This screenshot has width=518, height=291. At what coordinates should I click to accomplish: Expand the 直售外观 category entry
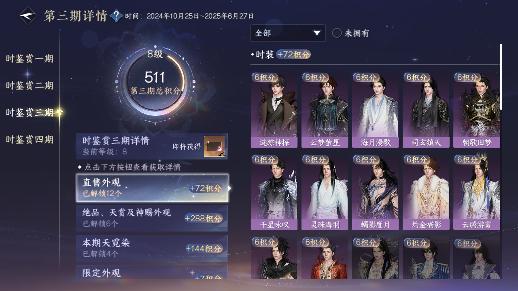(152, 188)
